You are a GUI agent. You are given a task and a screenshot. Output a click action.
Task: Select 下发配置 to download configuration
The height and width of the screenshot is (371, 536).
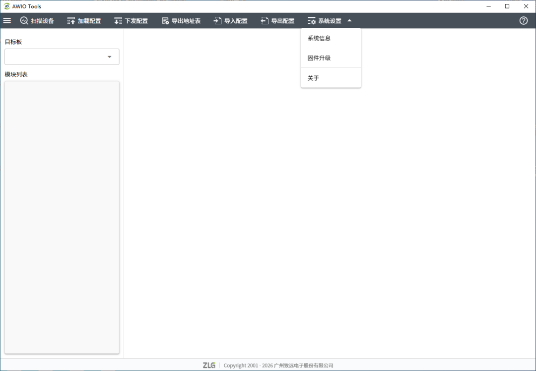coord(131,21)
